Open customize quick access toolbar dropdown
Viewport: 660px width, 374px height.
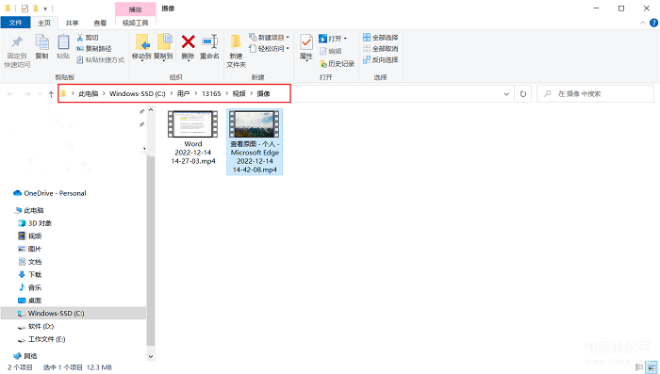[45, 8]
